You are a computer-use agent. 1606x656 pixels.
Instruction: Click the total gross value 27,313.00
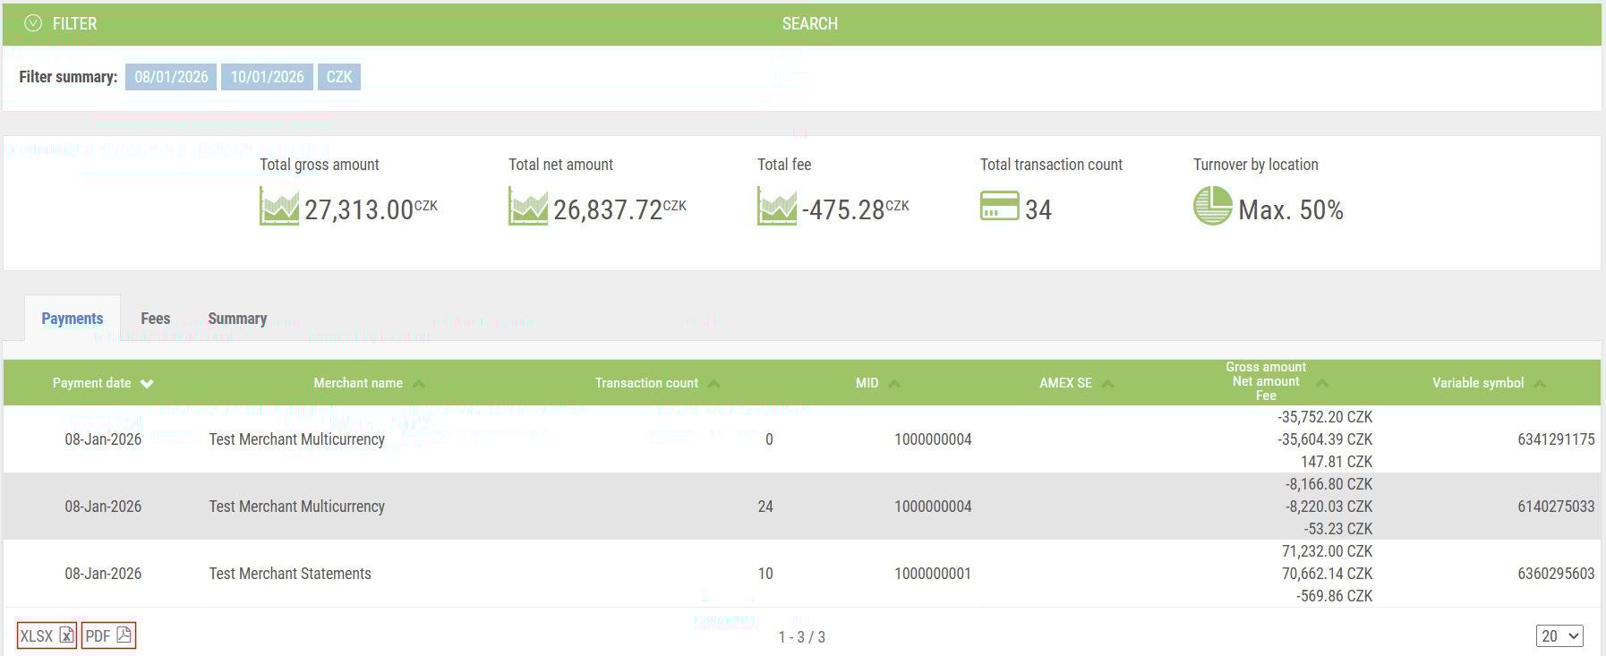(x=359, y=210)
